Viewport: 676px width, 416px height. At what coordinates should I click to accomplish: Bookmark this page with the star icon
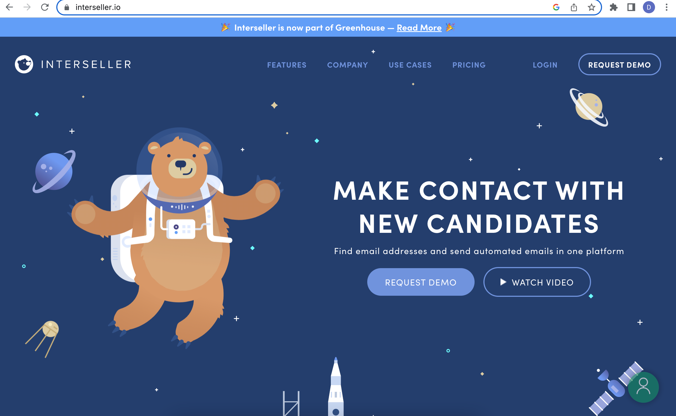[x=591, y=7]
